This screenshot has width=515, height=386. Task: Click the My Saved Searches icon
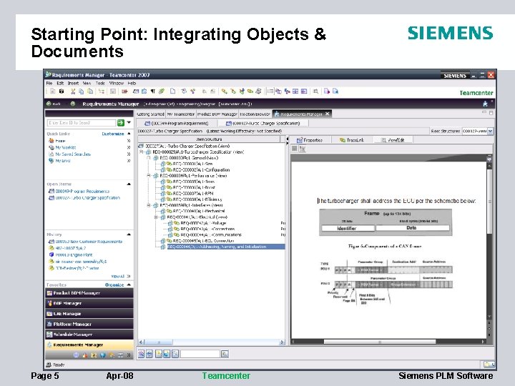[x=51, y=154]
